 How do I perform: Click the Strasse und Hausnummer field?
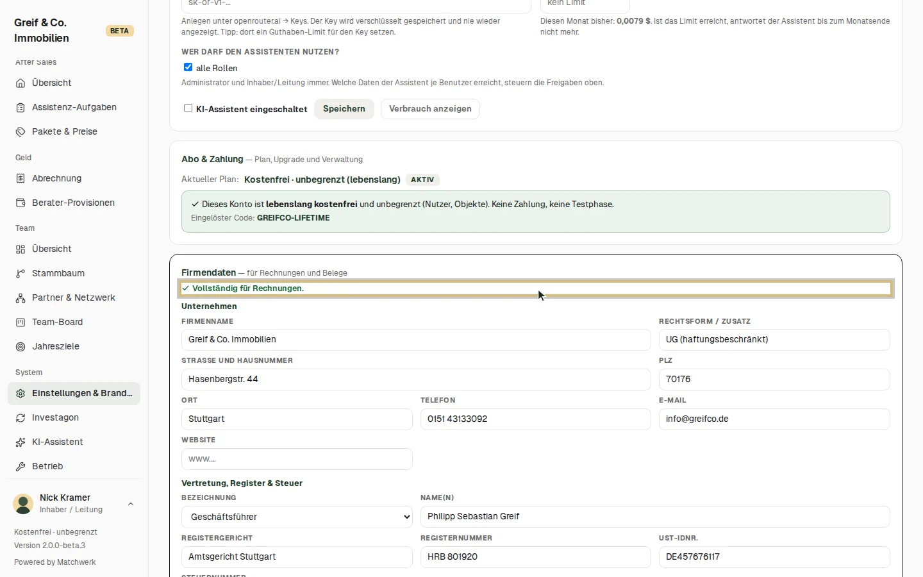pyautogui.click(x=416, y=380)
